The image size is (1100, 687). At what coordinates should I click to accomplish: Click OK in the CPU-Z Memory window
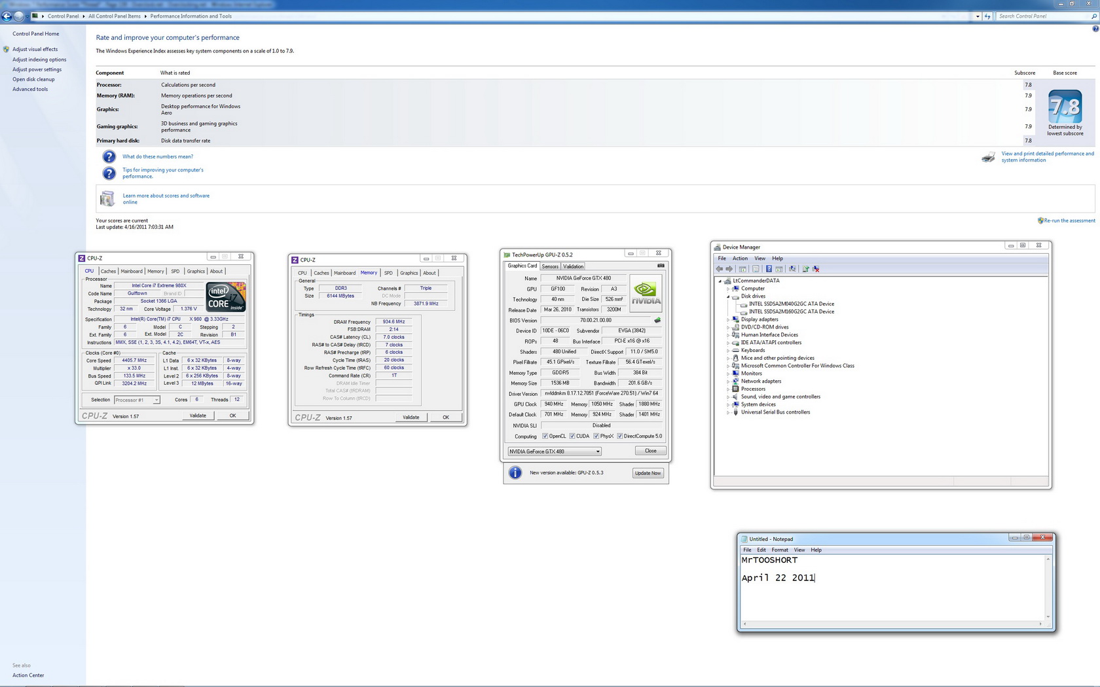[x=446, y=417]
